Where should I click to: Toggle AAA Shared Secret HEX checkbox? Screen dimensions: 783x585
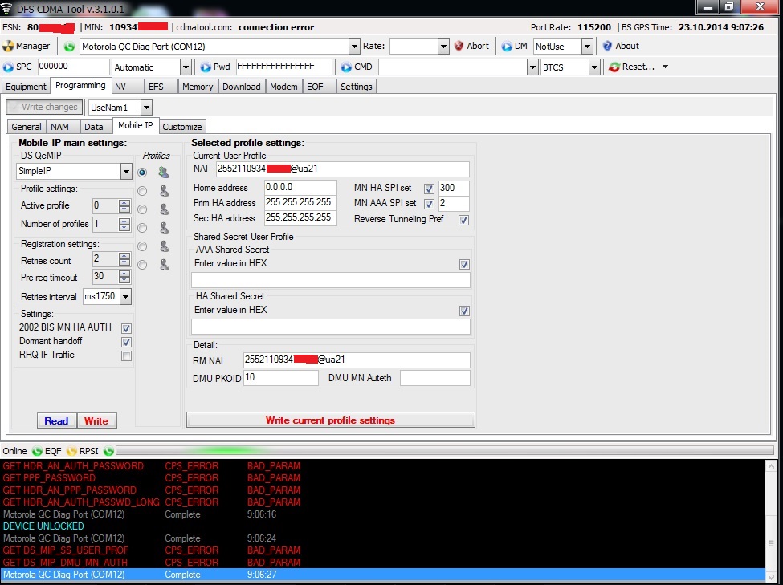(x=464, y=264)
